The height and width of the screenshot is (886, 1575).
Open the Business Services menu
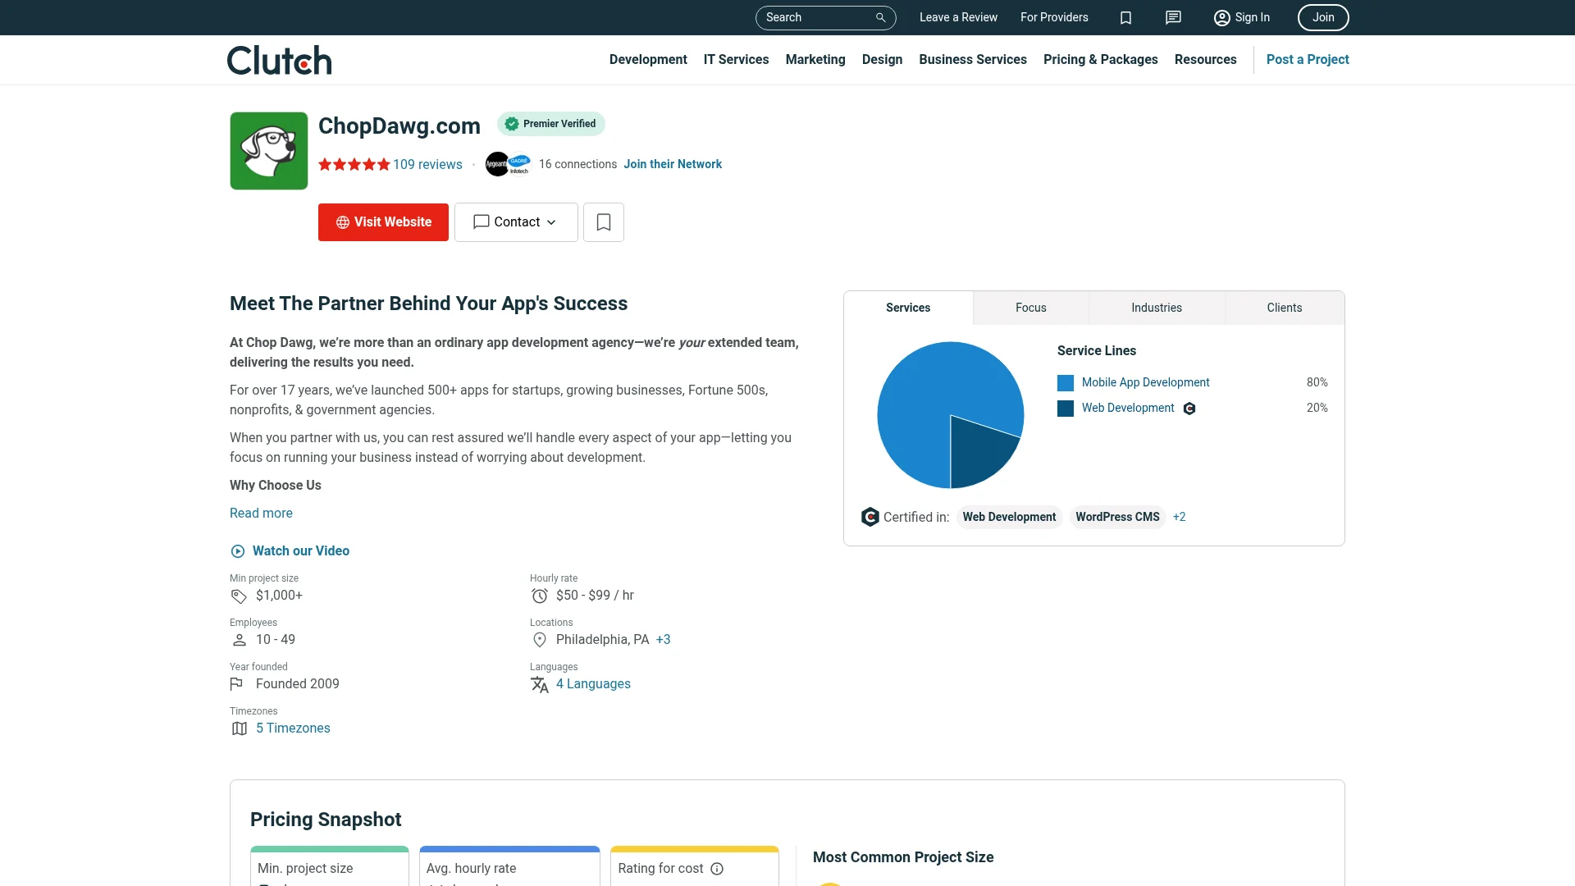pyautogui.click(x=973, y=60)
